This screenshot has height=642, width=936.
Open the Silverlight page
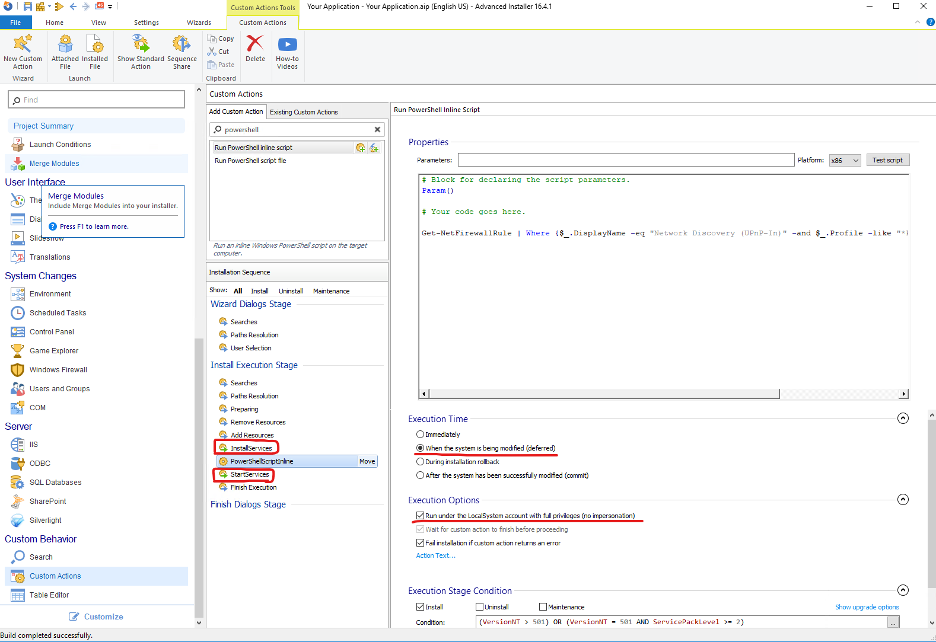pyautogui.click(x=45, y=520)
